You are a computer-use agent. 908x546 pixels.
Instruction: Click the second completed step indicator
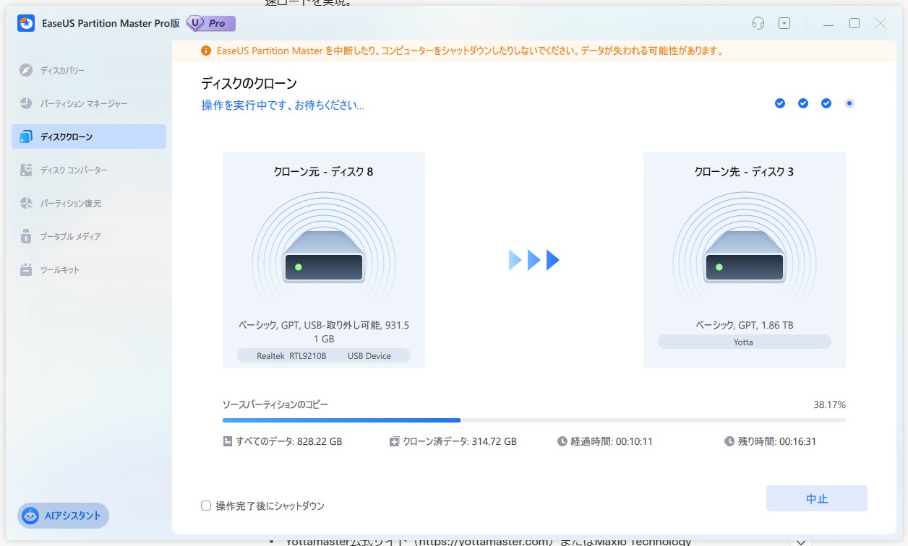(803, 103)
